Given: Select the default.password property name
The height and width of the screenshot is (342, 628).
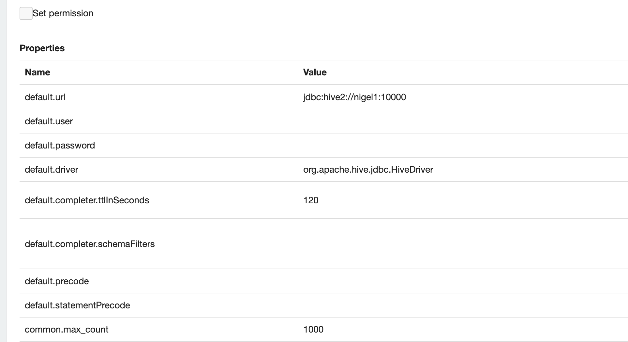Looking at the screenshot, I should coord(60,145).
